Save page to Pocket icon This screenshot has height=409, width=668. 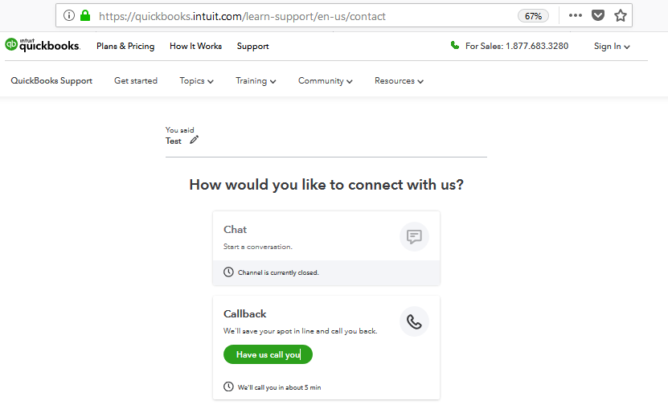[x=598, y=16]
